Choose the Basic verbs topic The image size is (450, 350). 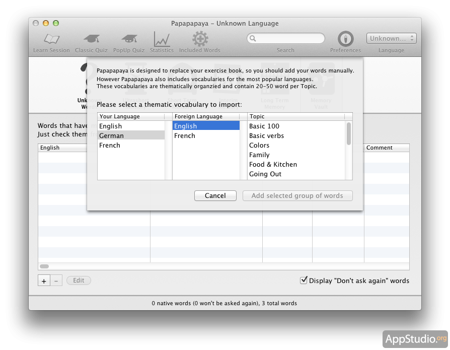266,135
